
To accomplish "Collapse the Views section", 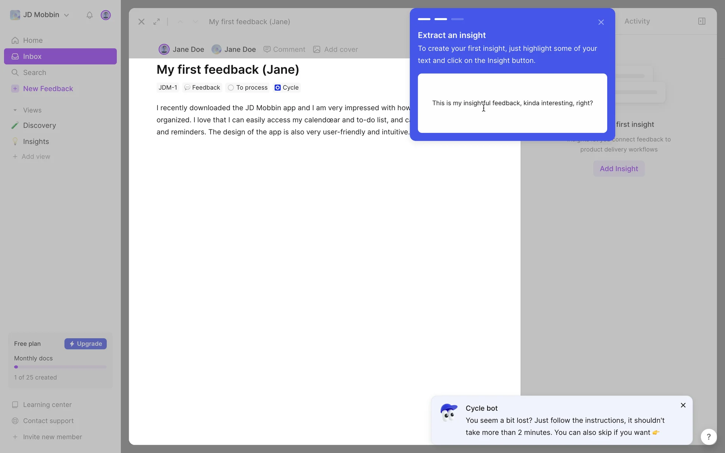I will point(15,110).
